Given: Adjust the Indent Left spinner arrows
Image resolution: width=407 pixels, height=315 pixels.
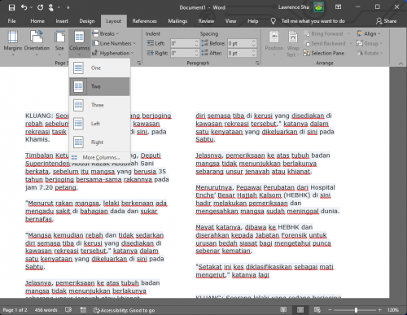Looking at the screenshot, I should pyautogui.click(x=197, y=43).
